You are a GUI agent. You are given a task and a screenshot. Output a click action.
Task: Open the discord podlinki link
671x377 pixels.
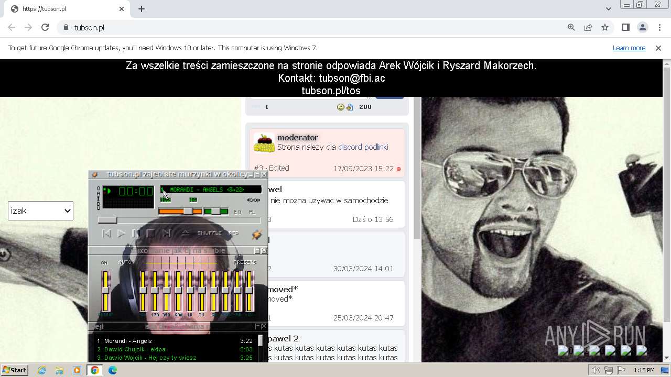tap(363, 147)
